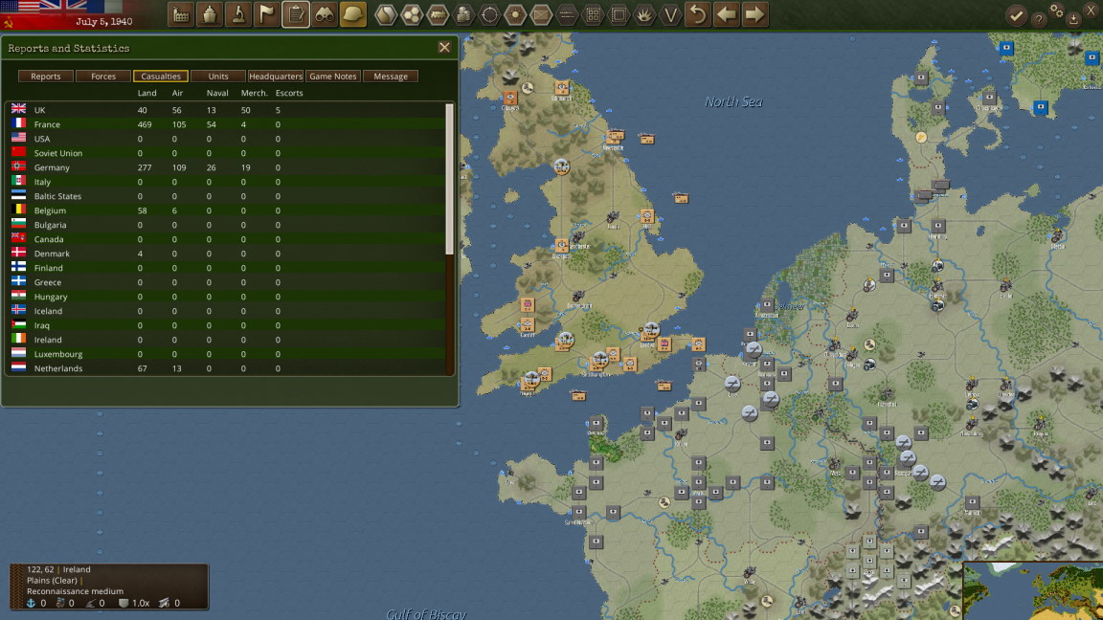
Task: Click France land casualties value 469
Action: click(x=145, y=124)
